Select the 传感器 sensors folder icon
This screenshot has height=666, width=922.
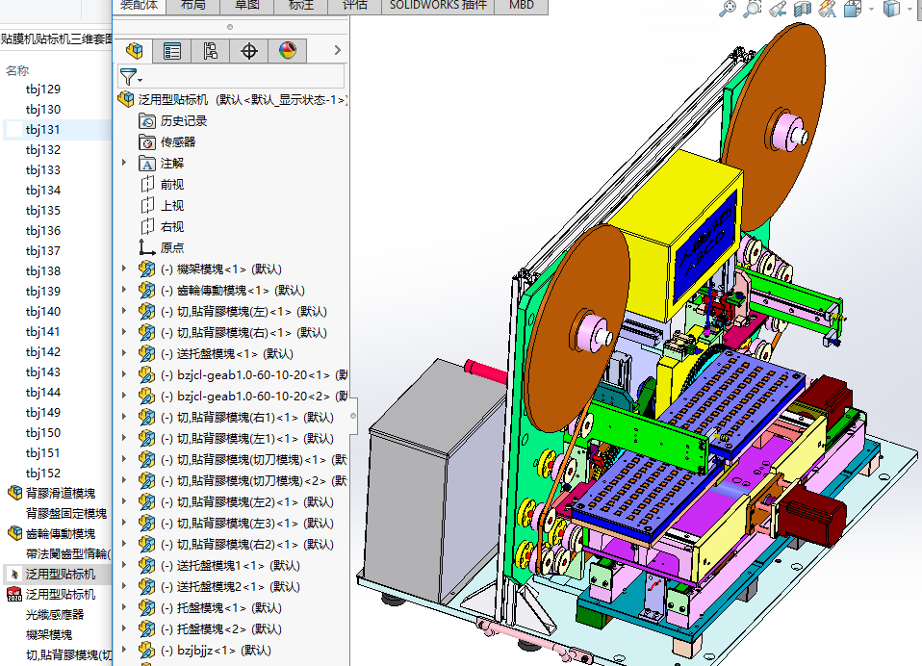147,142
